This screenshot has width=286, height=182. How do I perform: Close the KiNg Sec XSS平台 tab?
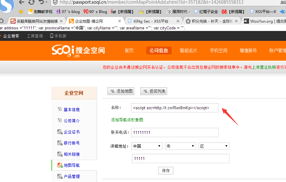(x=178, y=21)
